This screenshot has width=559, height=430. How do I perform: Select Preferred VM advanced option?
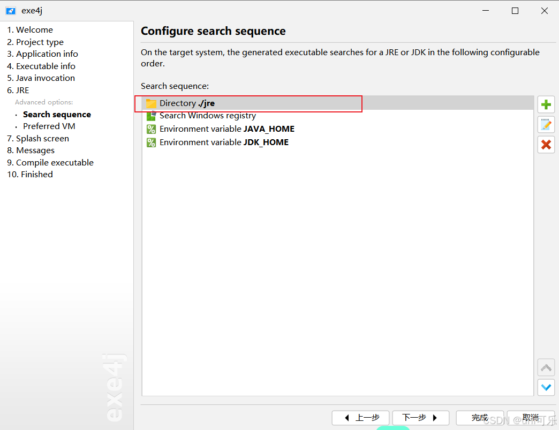[49, 126]
